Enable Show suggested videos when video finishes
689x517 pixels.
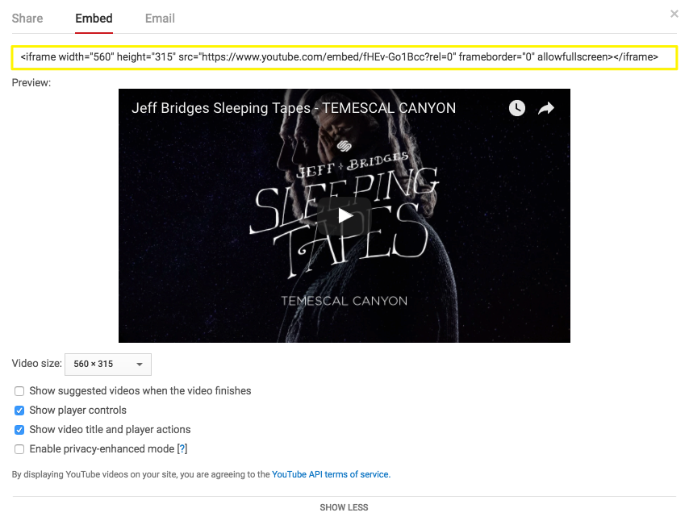[x=19, y=391]
